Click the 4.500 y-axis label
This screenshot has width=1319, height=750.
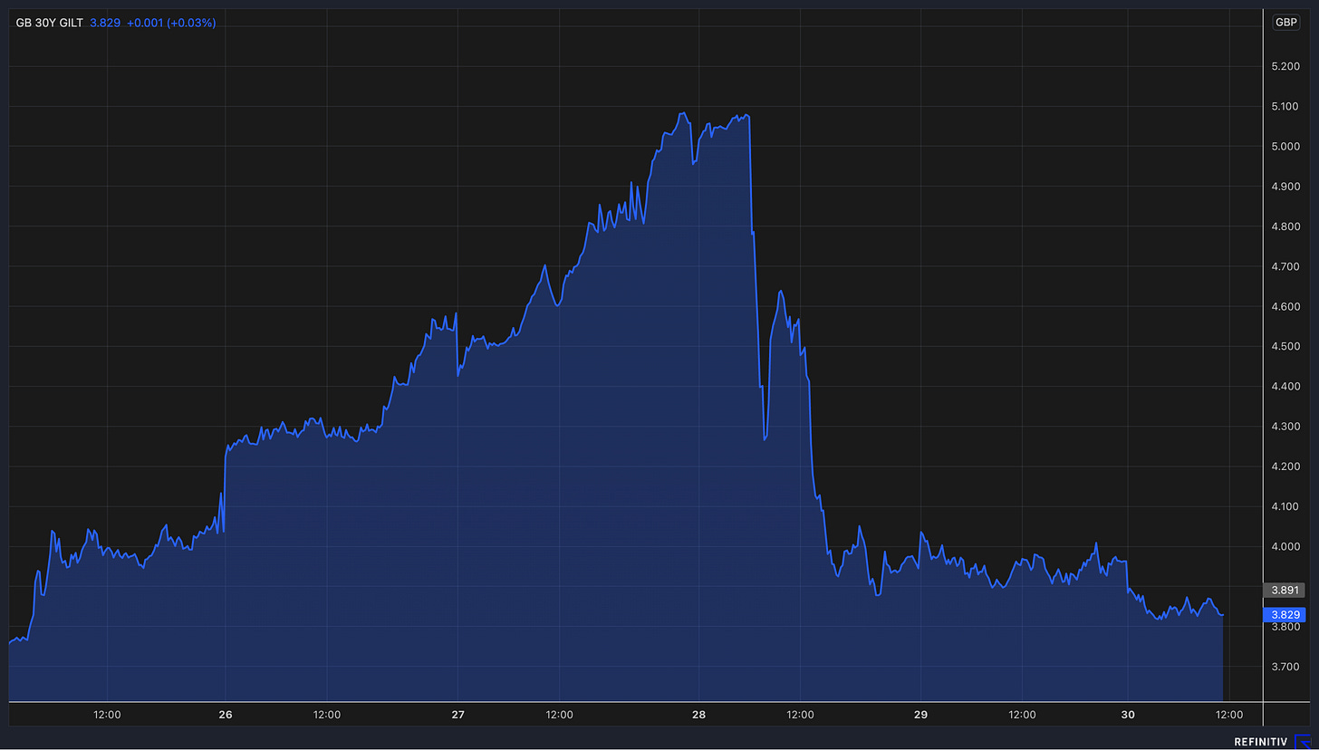1286,346
